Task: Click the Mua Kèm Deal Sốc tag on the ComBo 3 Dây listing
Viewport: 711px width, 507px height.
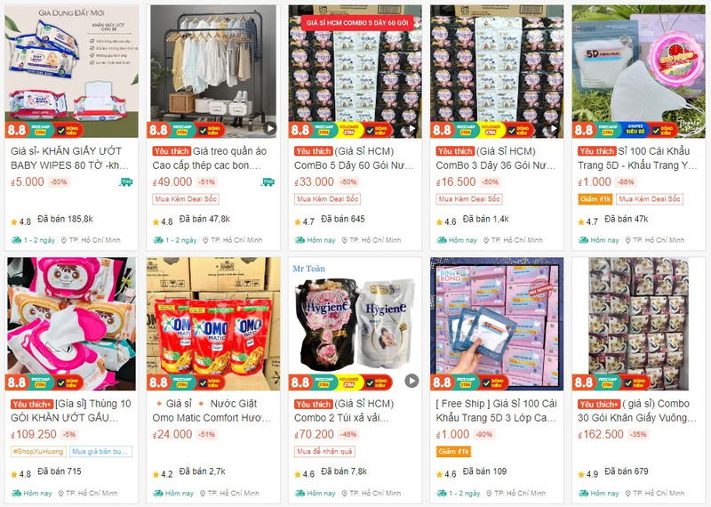Action: (x=469, y=199)
